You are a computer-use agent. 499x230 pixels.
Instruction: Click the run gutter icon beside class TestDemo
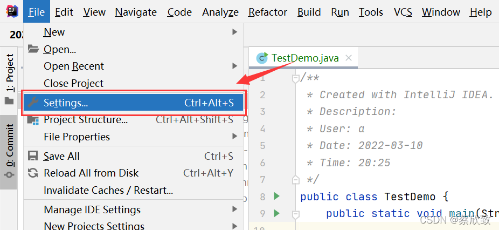click(276, 196)
